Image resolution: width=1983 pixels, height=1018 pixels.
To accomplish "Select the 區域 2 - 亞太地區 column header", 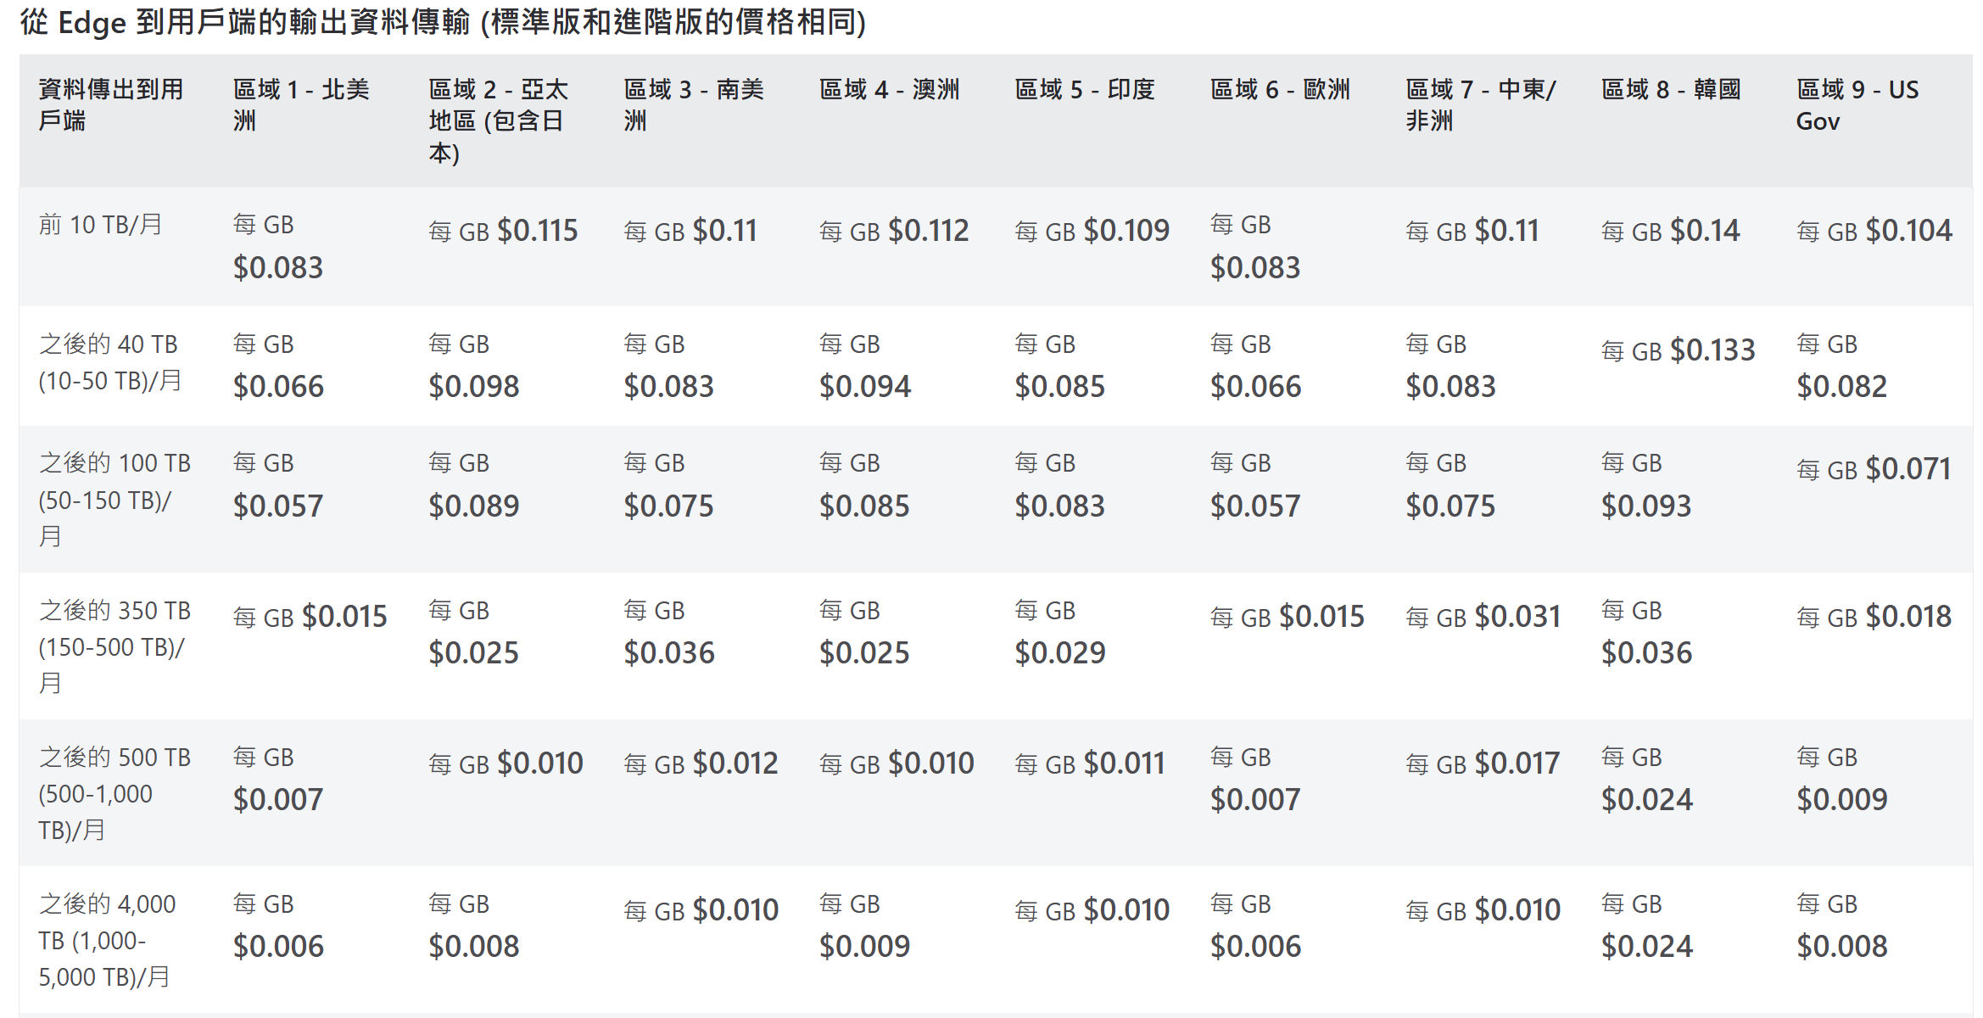I will 498,121.
